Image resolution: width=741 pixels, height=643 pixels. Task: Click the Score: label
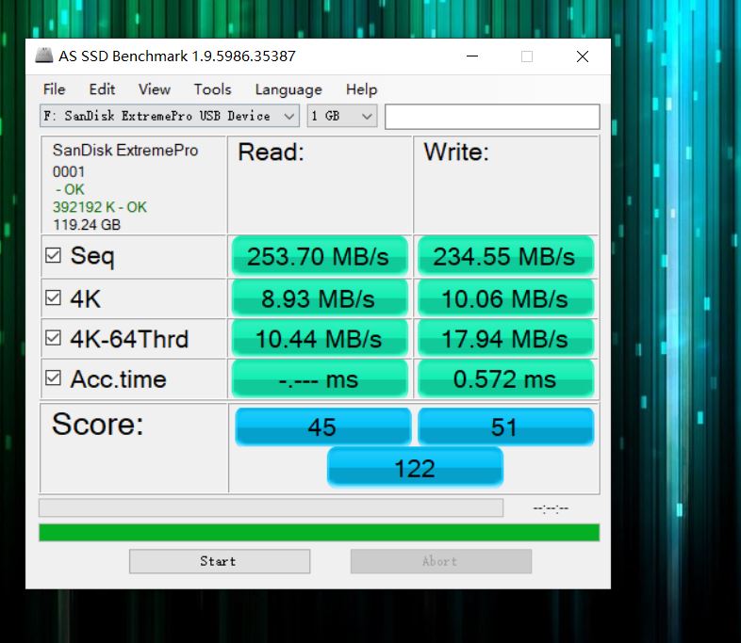(x=97, y=424)
